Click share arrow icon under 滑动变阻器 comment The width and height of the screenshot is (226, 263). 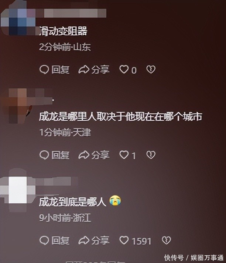(84, 70)
